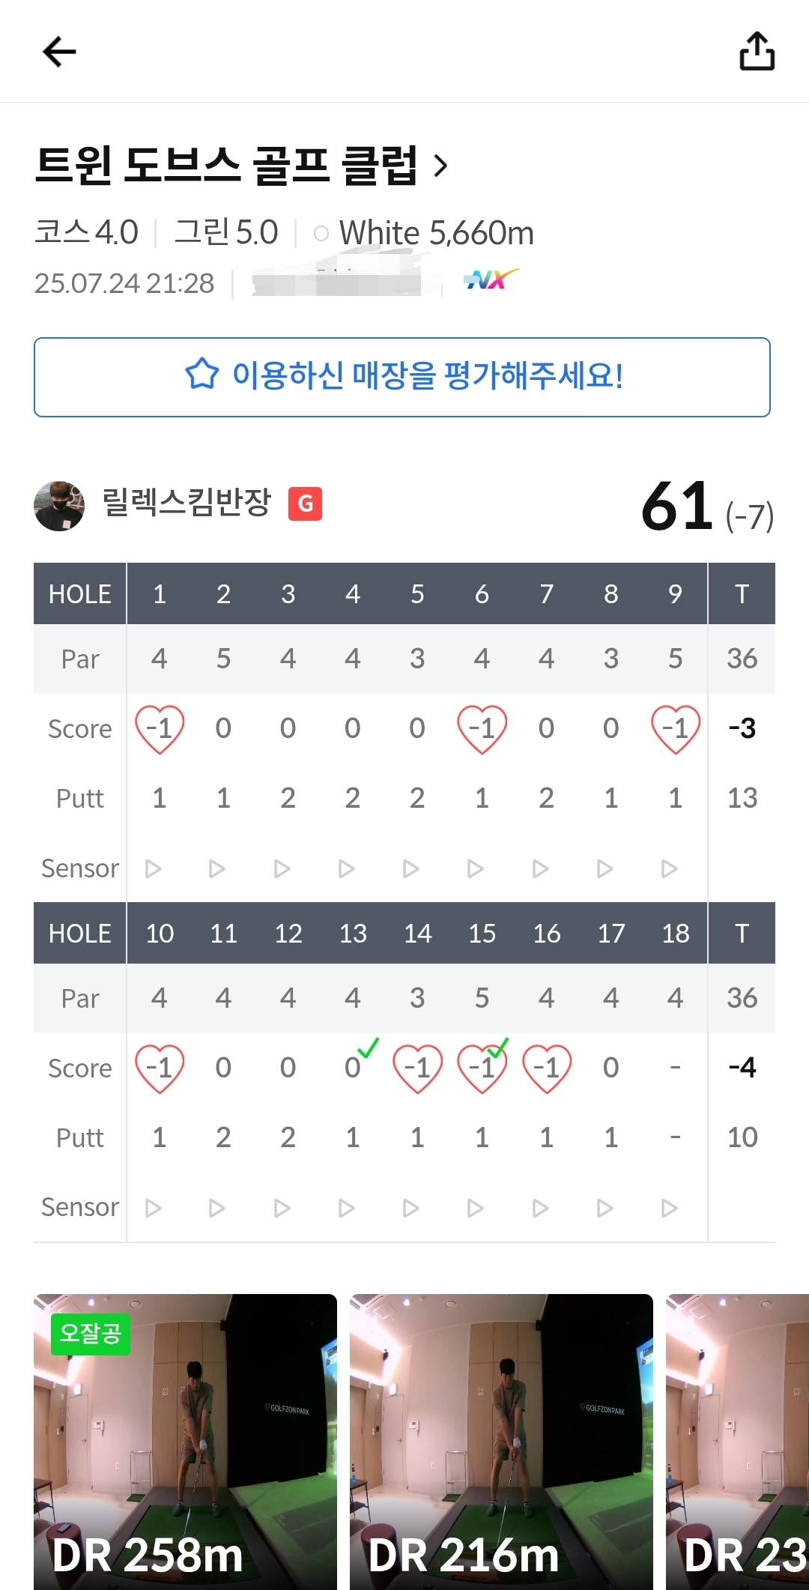Tap the star rate-this-store button
809x1590 pixels.
402,377
